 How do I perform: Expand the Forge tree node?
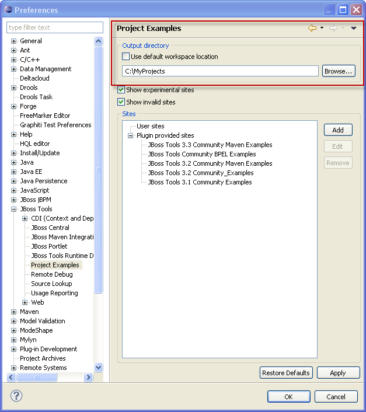[x=13, y=106]
